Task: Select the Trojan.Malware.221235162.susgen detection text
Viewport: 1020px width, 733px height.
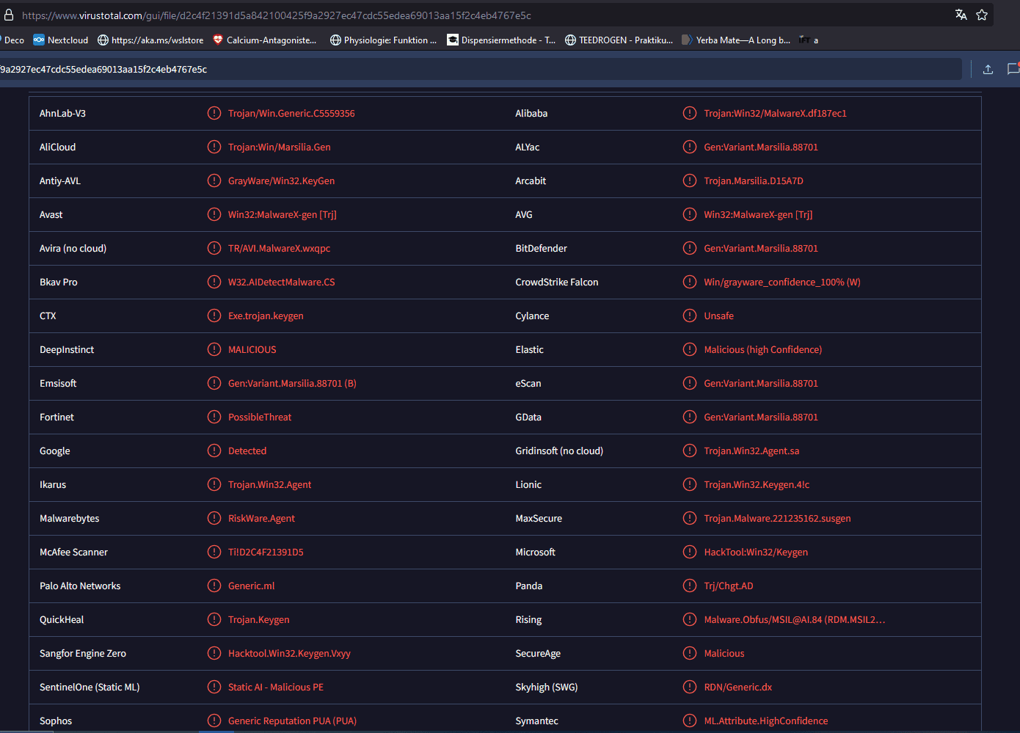Action: click(x=777, y=518)
